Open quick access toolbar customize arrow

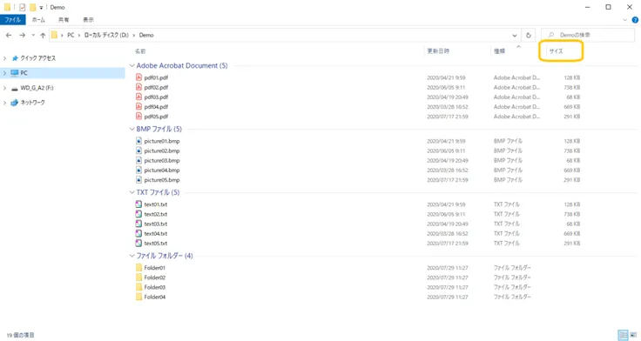(x=41, y=8)
